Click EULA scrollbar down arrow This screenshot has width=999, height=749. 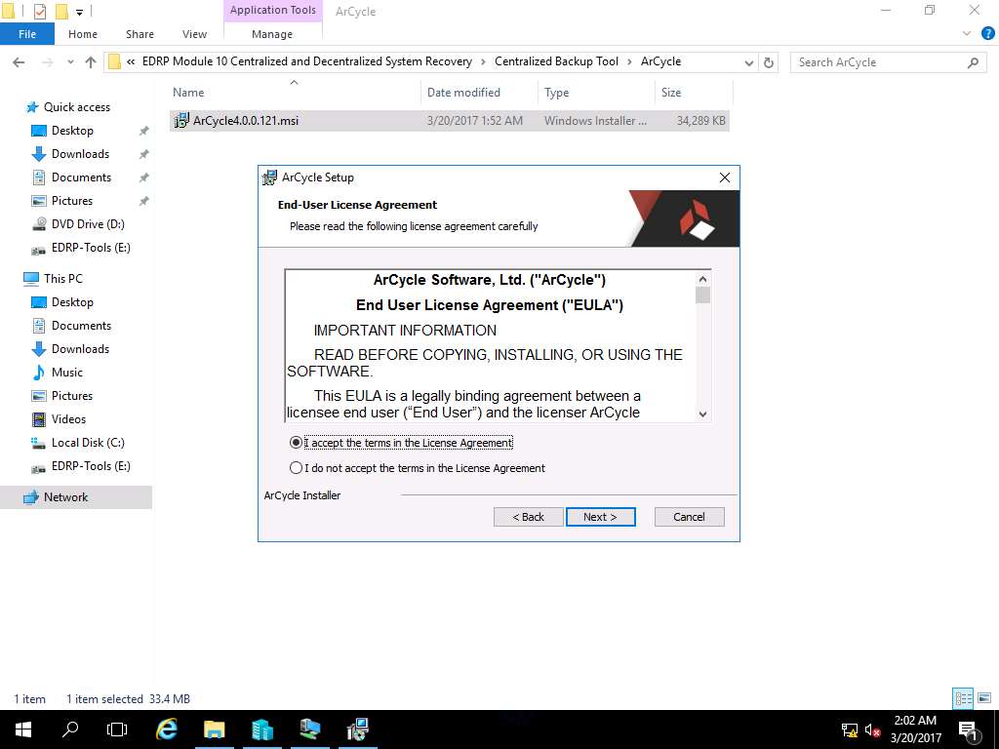[x=702, y=414]
